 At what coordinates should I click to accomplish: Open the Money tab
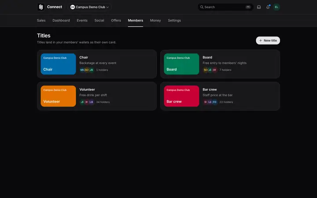(x=155, y=20)
